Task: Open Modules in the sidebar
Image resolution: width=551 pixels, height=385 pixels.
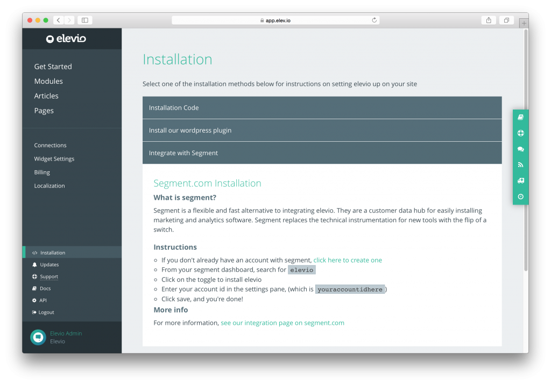Action: (x=48, y=81)
